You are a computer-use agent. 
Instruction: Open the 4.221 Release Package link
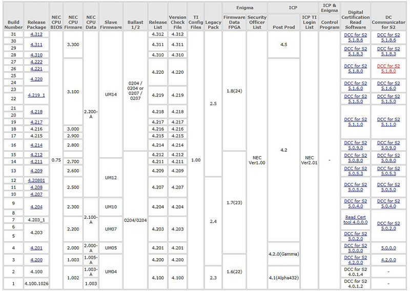coord(36,69)
